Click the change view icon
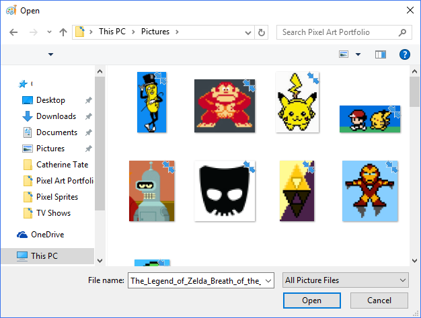The height and width of the screenshot is (318, 421). (344, 54)
